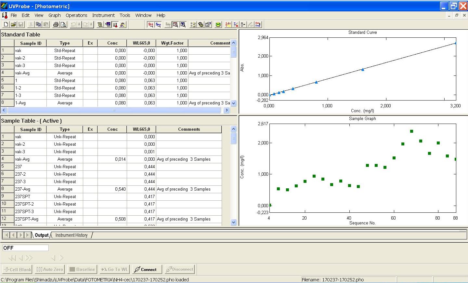468x283 pixels.
Task: Open a file with the folder icon
Action: click(x=13, y=24)
